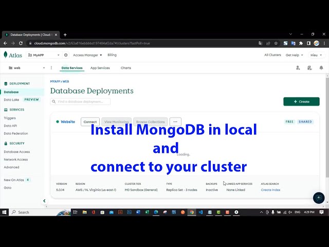This screenshot has width=329, height=247.
Task: Click the share page icon
Action: [268, 43]
